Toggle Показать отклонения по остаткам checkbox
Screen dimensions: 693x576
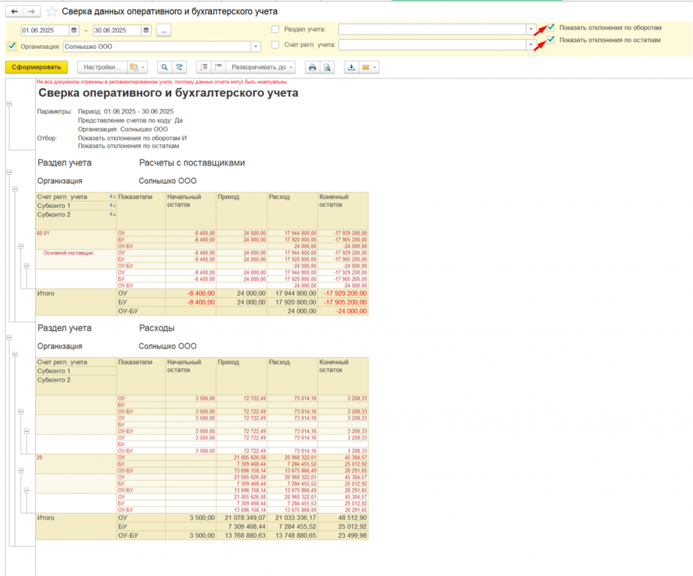551,40
